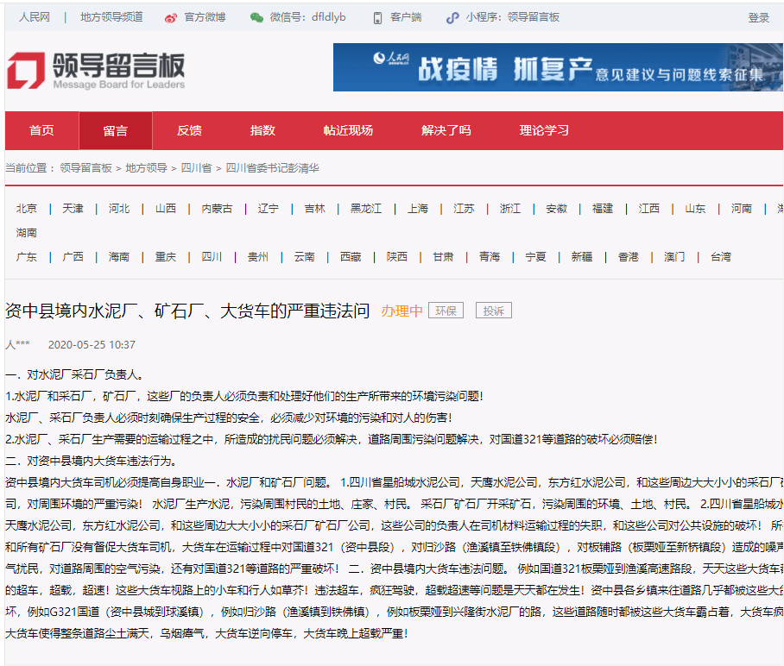Open the 指数 navigation tab
This screenshot has width=784, height=666.
click(262, 131)
